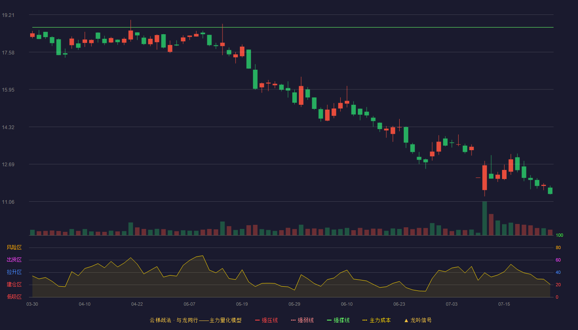Click the 06-10 date label
The image size is (578, 330).
[347, 304]
